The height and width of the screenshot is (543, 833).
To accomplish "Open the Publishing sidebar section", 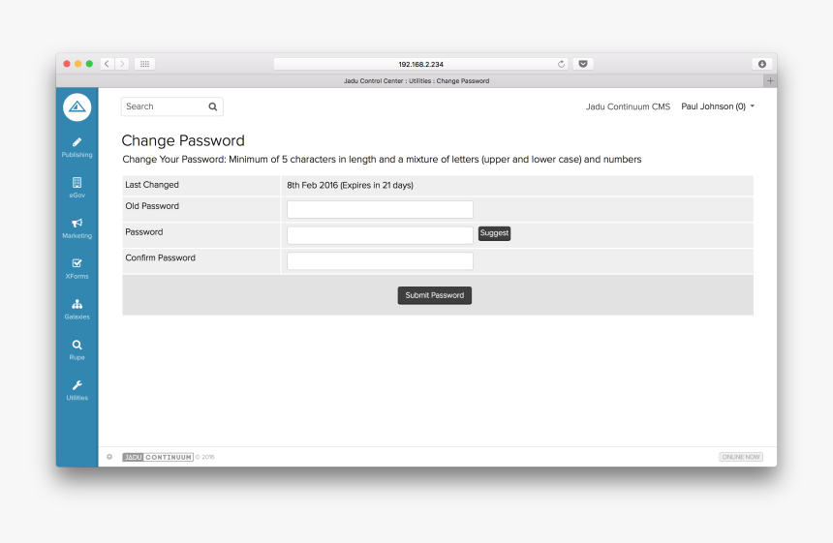I will pyautogui.click(x=77, y=147).
